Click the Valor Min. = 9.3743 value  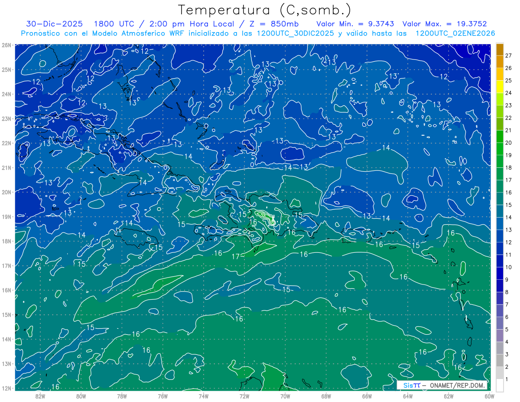coord(355,24)
